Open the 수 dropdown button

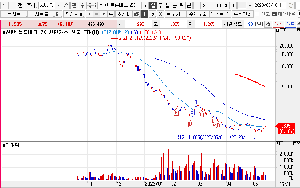(111, 14)
